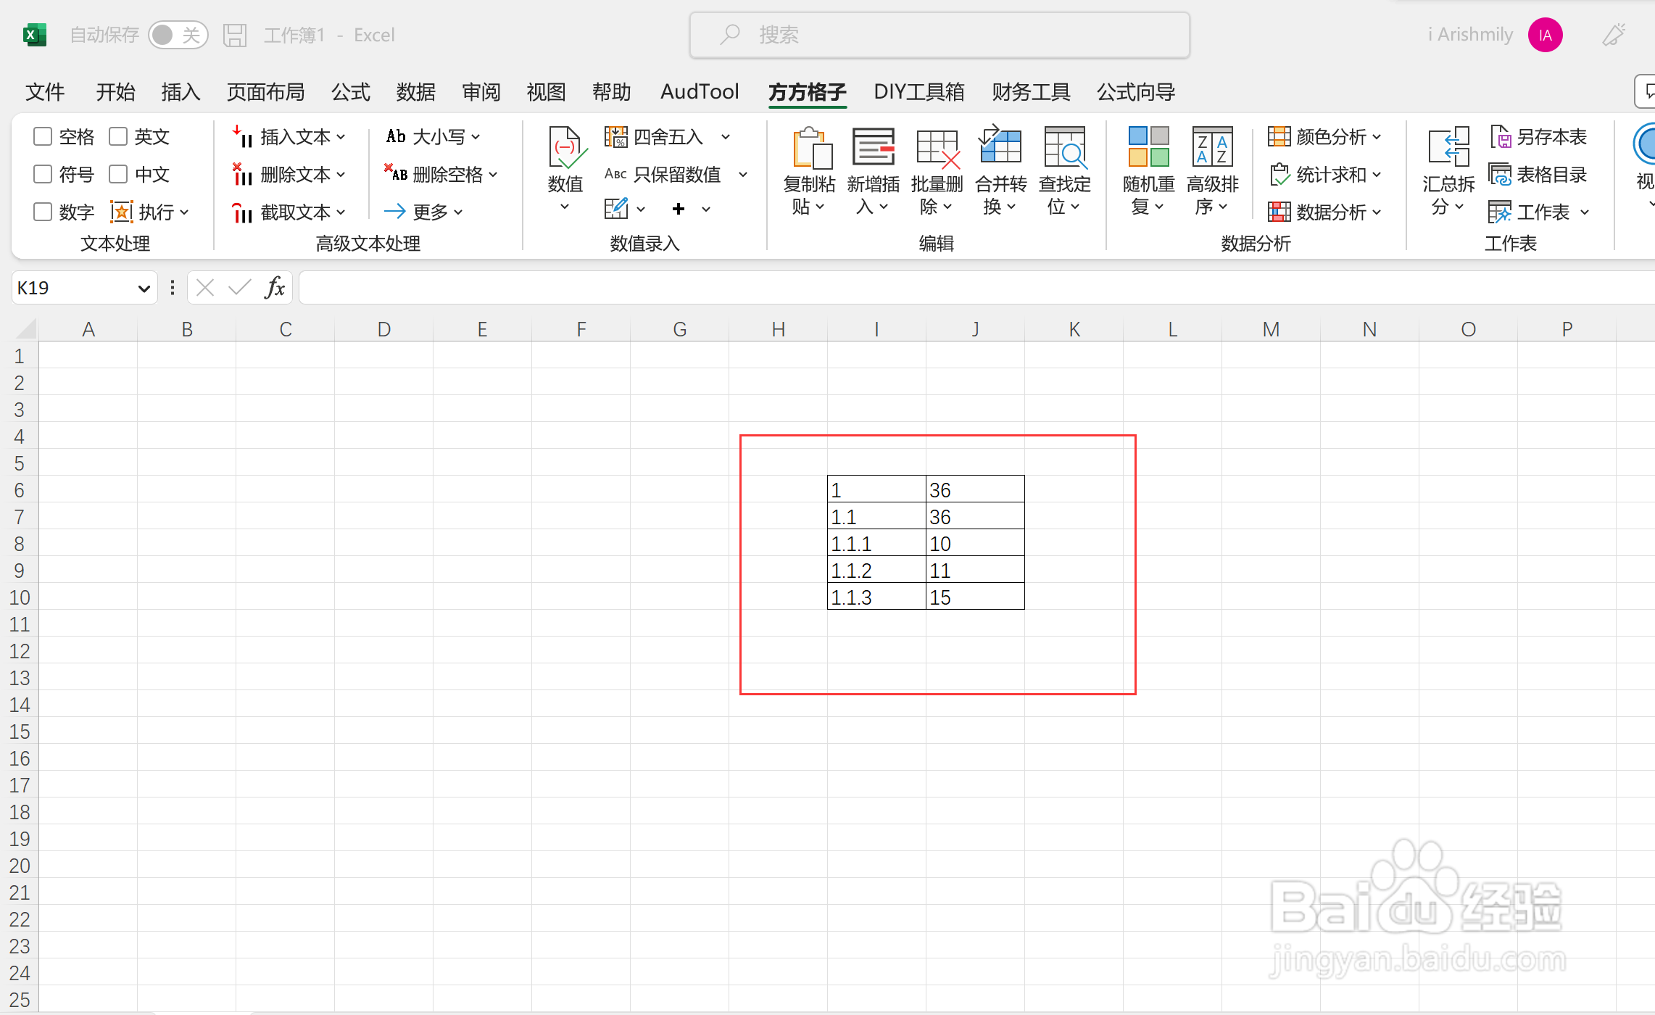This screenshot has width=1655, height=1015.
Task: Switch to the AudTool tab
Action: 700,92
